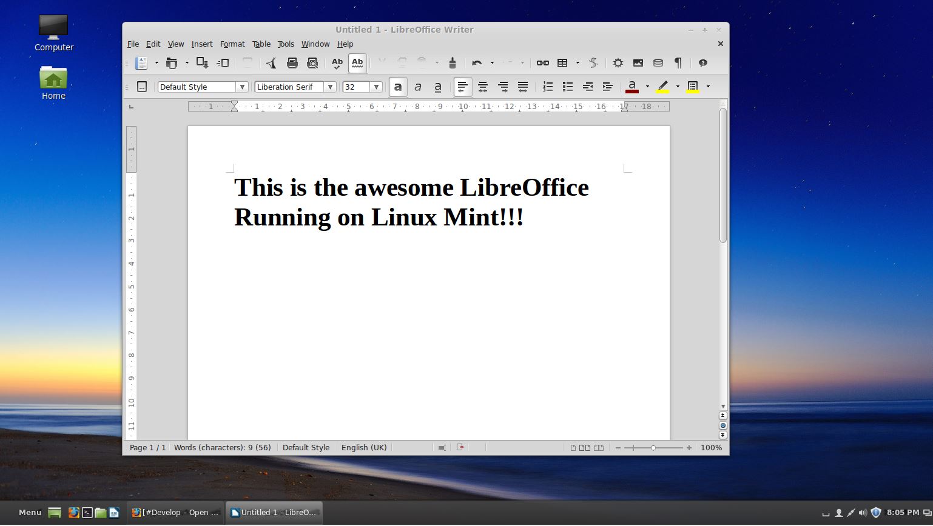Show formatting marks with the pilcrow icon
The width and height of the screenshot is (933, 526).
point(678,62)
